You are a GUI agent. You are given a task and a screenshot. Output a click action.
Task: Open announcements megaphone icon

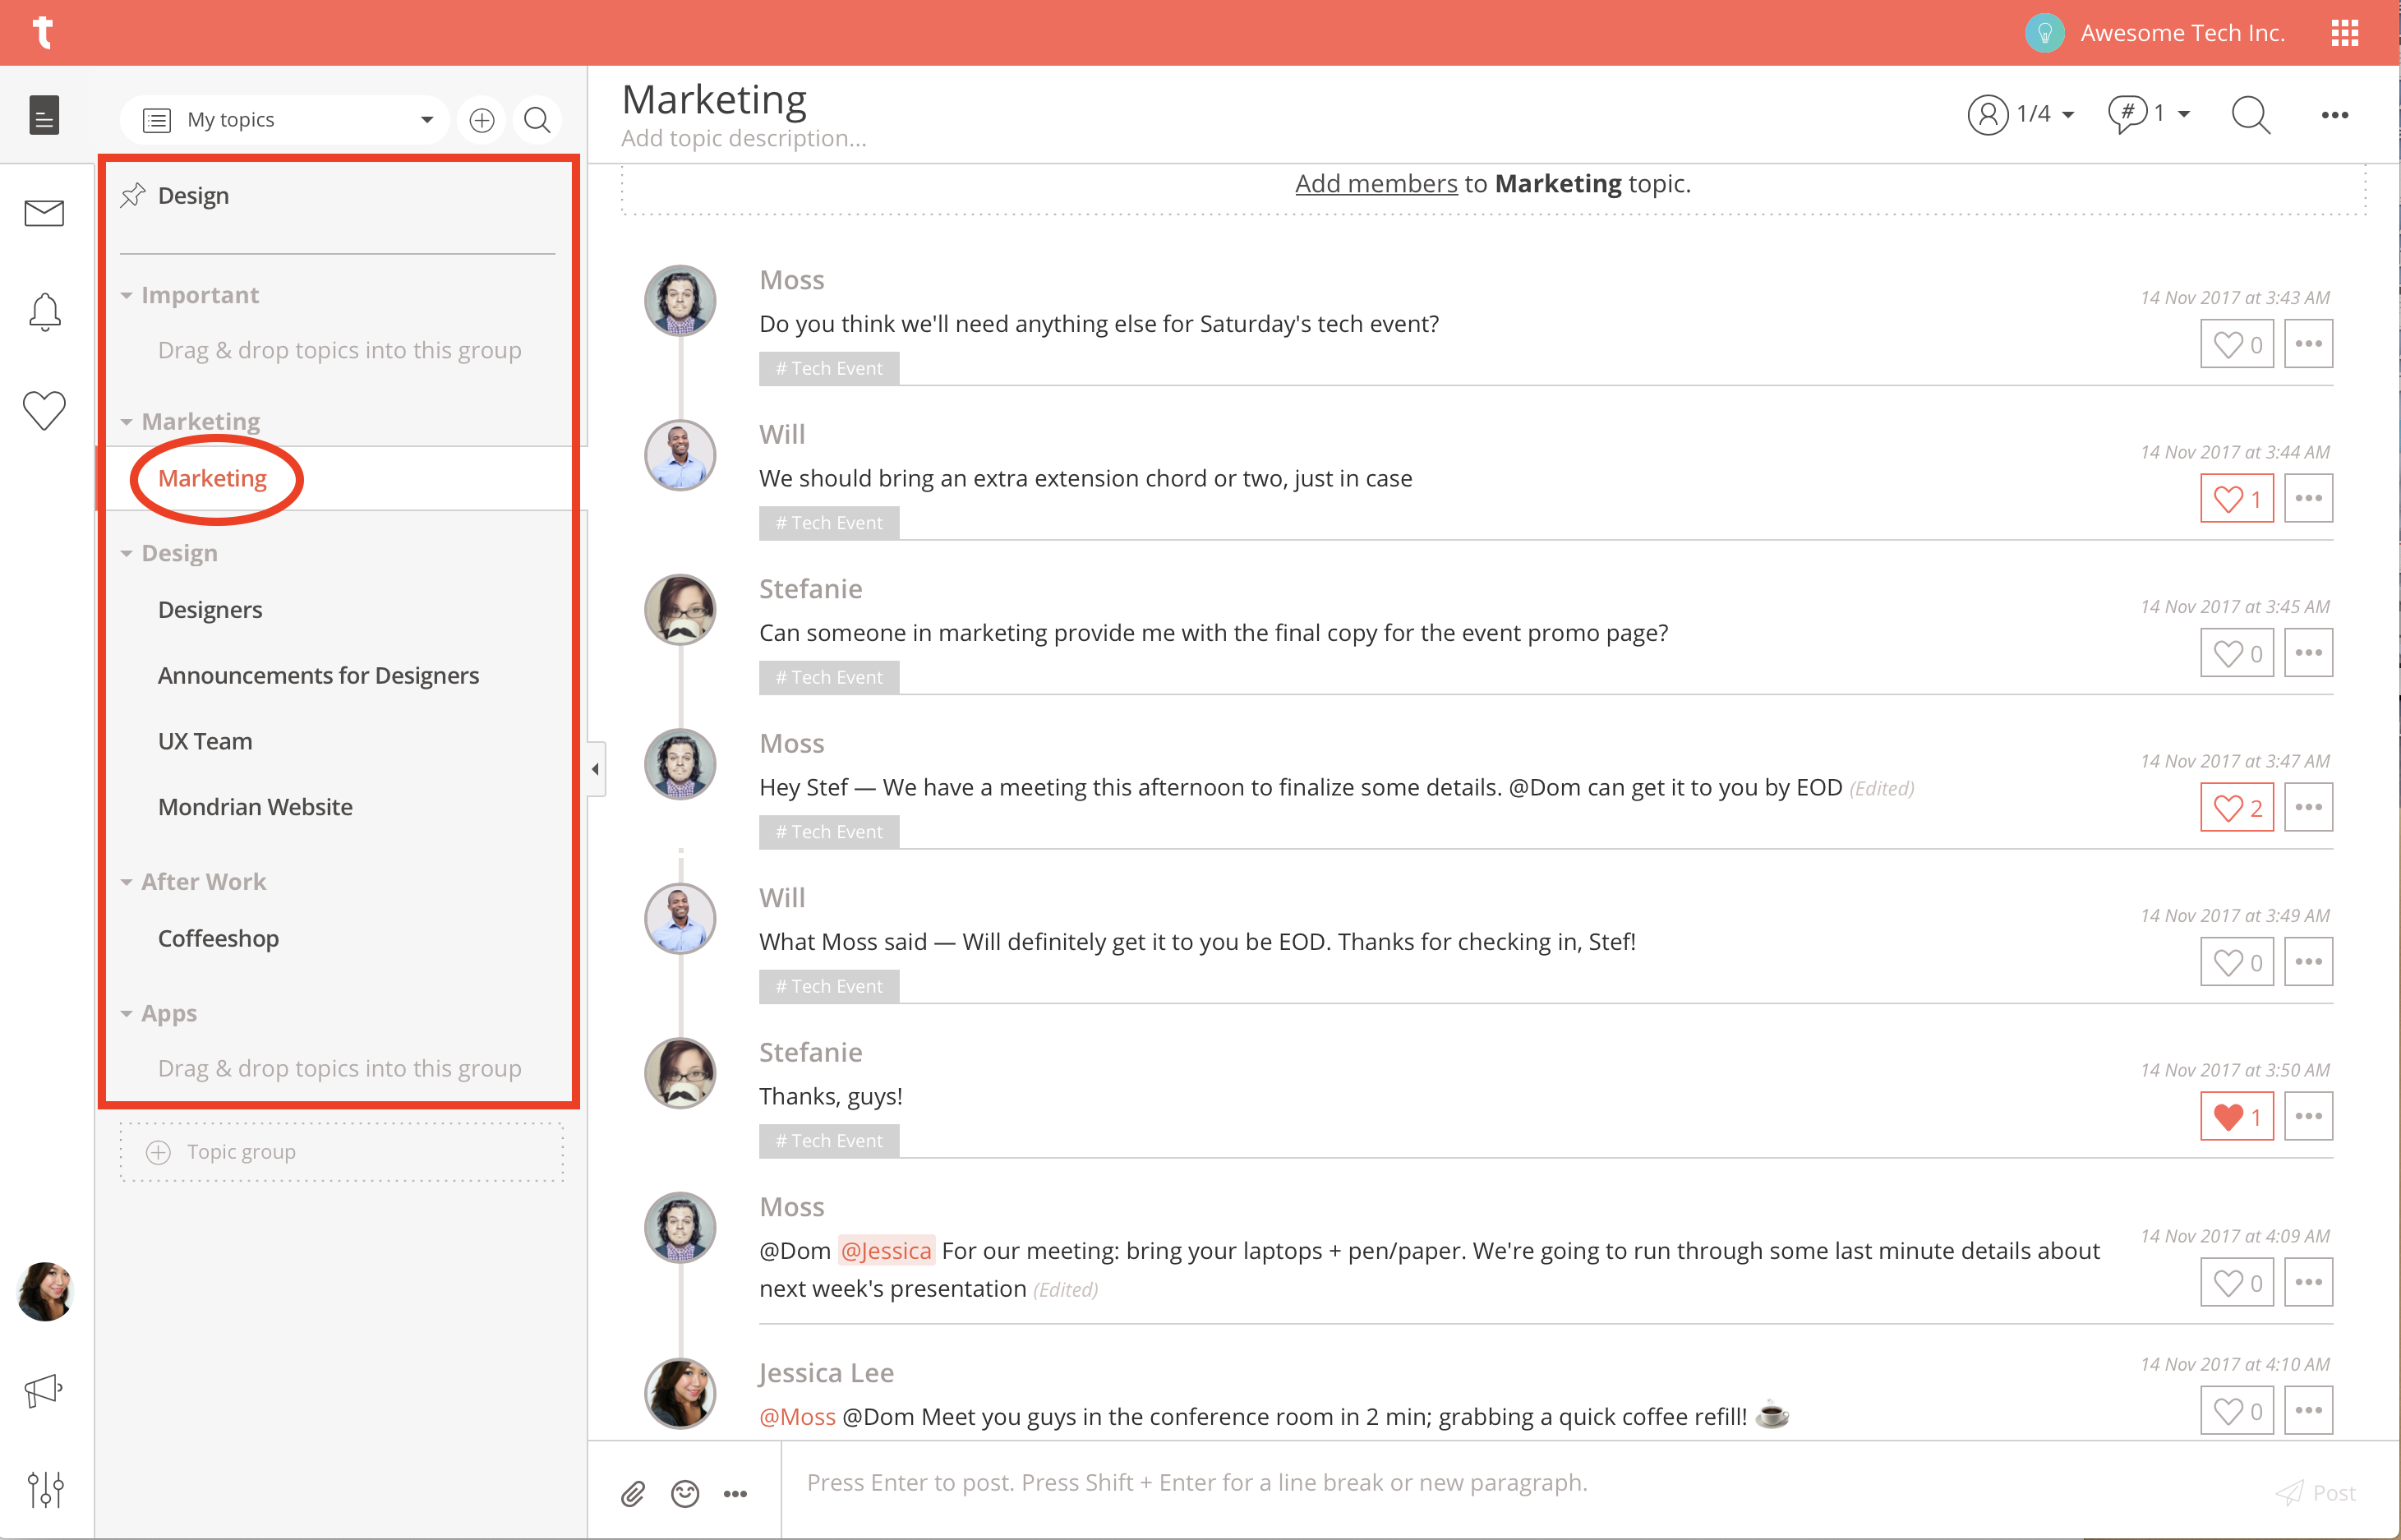click(x=44, y=1390)
